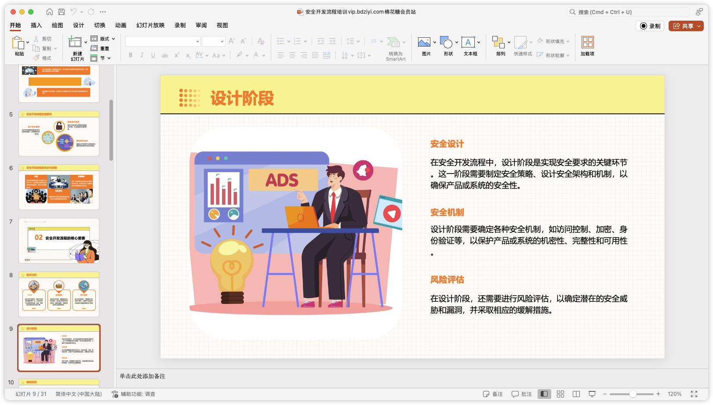Select the Bold formatting icon
This screenshot has width=713, height=405.
click(x=130, y=55)
